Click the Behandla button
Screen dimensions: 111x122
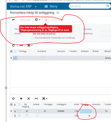[x=25, y=20]
